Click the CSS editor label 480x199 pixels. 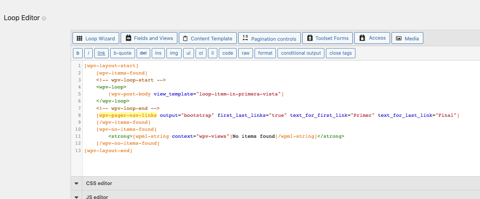click(99, 183)
